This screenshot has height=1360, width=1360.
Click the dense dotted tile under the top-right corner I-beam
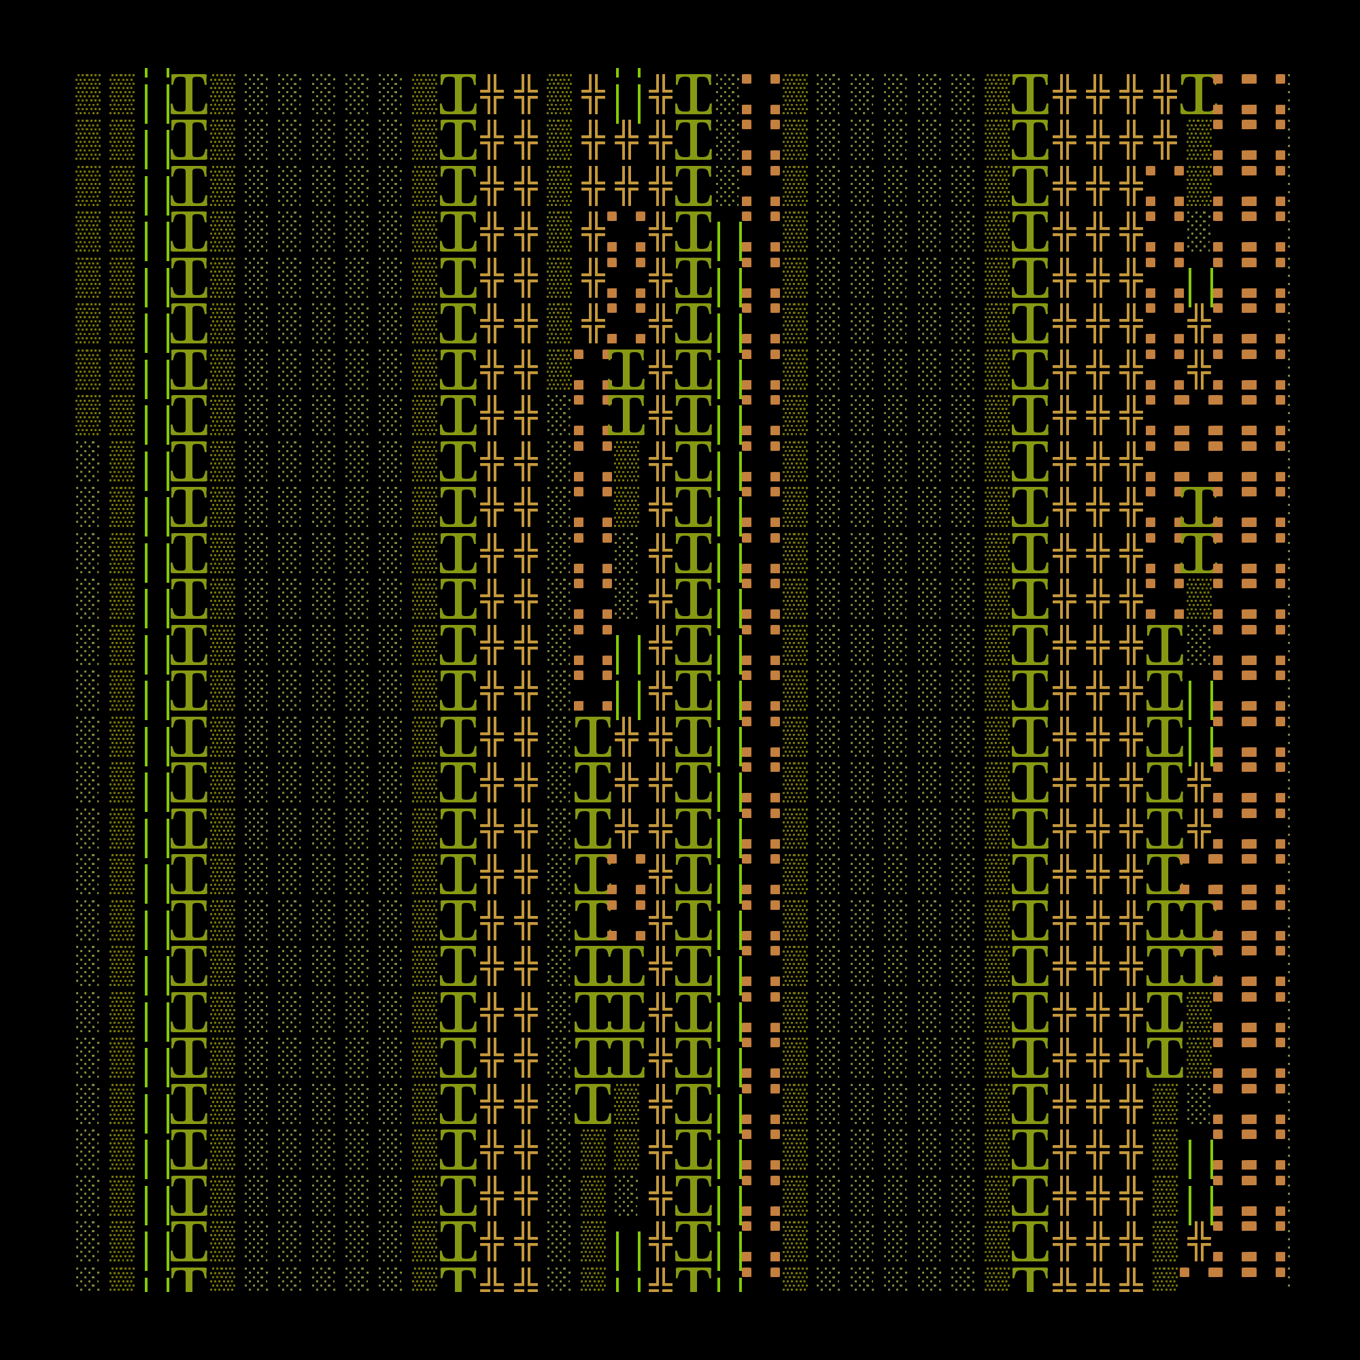1199,140
